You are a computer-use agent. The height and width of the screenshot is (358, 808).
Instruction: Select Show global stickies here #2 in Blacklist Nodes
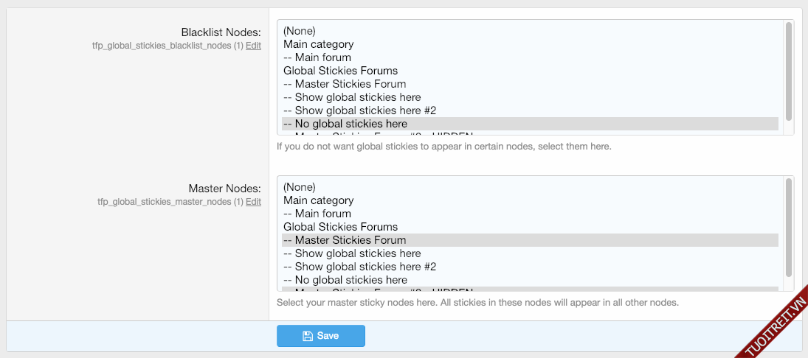[x=359, y=110]
